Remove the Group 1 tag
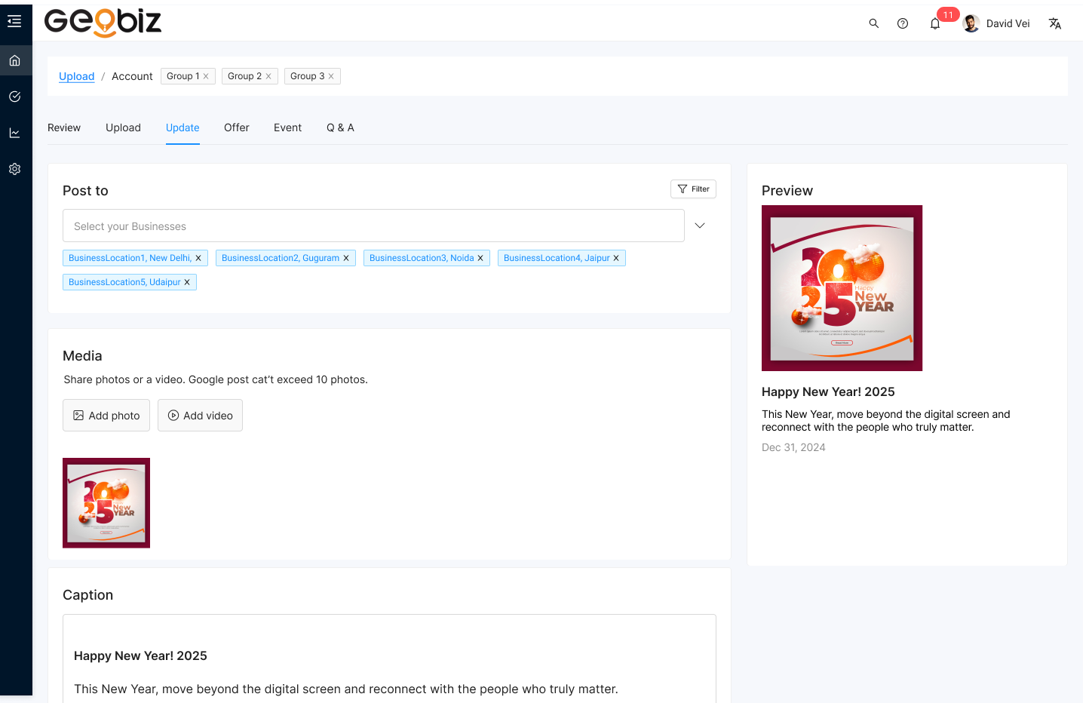The width and height of the screenshot is (1092, 703). point(206,76)
